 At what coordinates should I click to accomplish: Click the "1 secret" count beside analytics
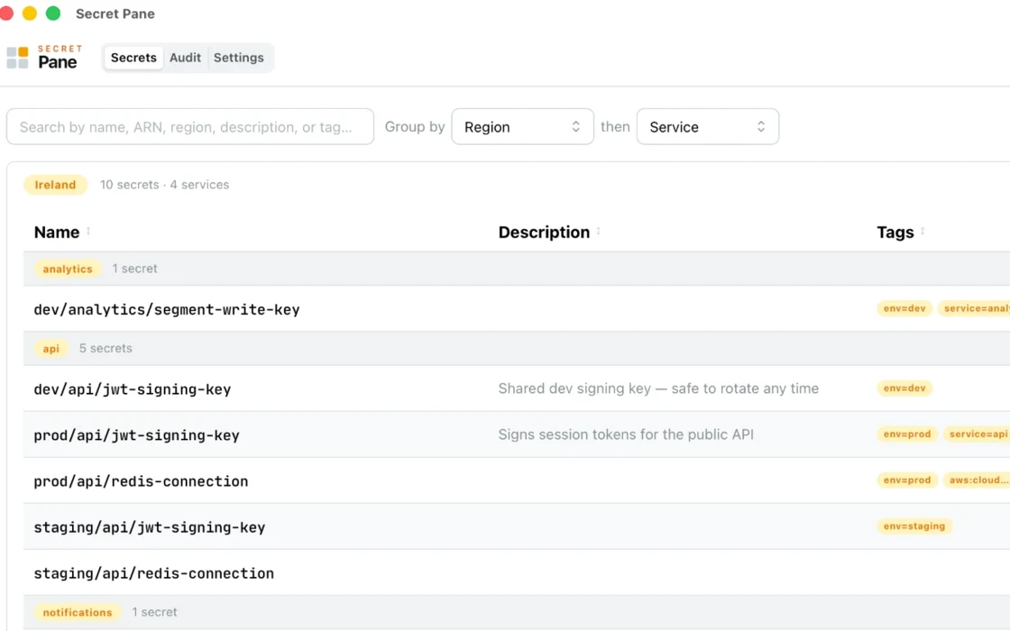point(134,269)
